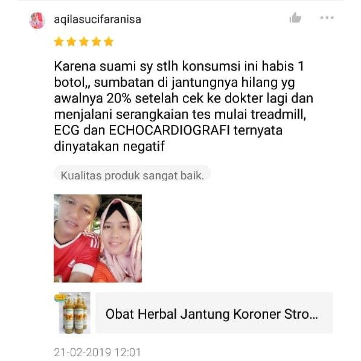Tap 'dinyatakan negatif' at the review end
Screen dimensions: 361x361
pyautogui.click(x=109, y=147)
